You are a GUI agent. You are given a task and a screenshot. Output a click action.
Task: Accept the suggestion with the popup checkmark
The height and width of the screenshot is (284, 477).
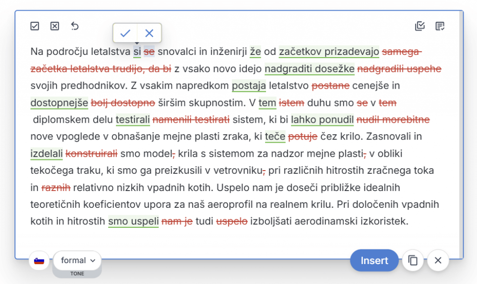coord(125,33)
